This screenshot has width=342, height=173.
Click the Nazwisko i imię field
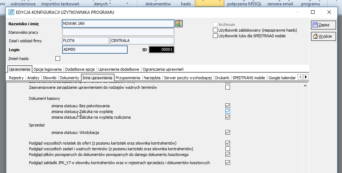point(118,23)
